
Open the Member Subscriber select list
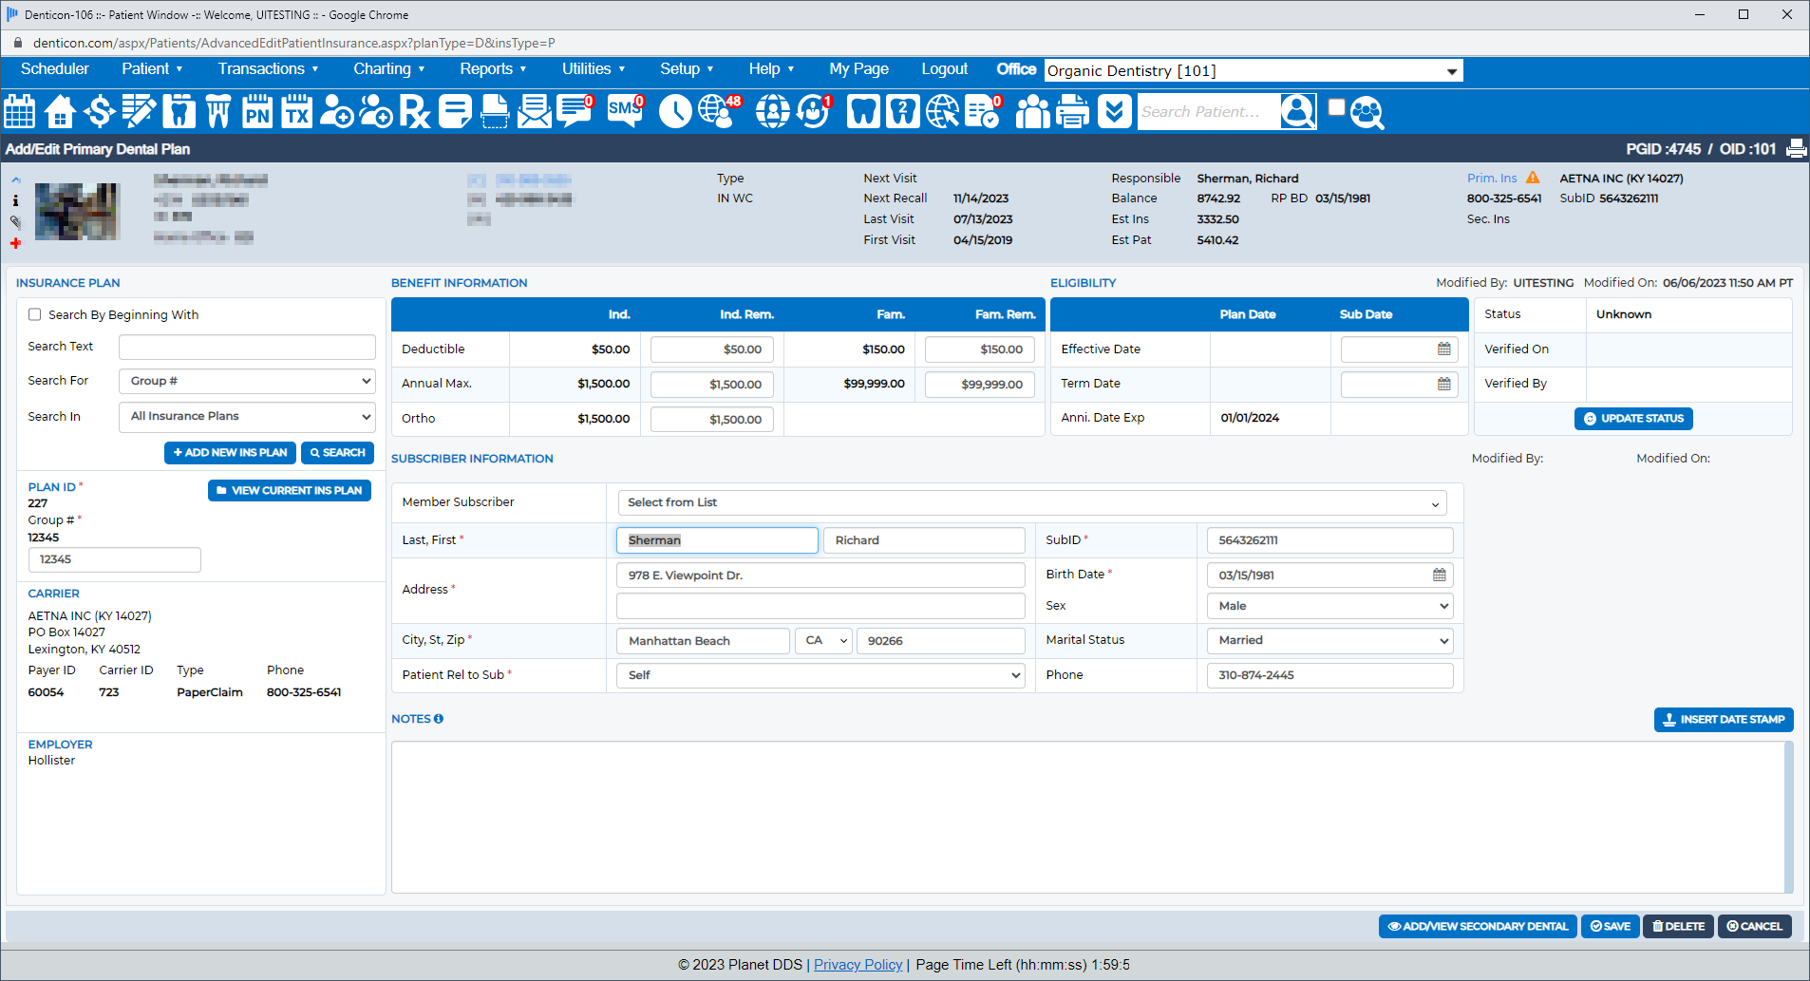(1031, 502)
